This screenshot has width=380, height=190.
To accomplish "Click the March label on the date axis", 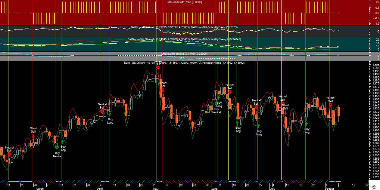I will tap(40, 188).
